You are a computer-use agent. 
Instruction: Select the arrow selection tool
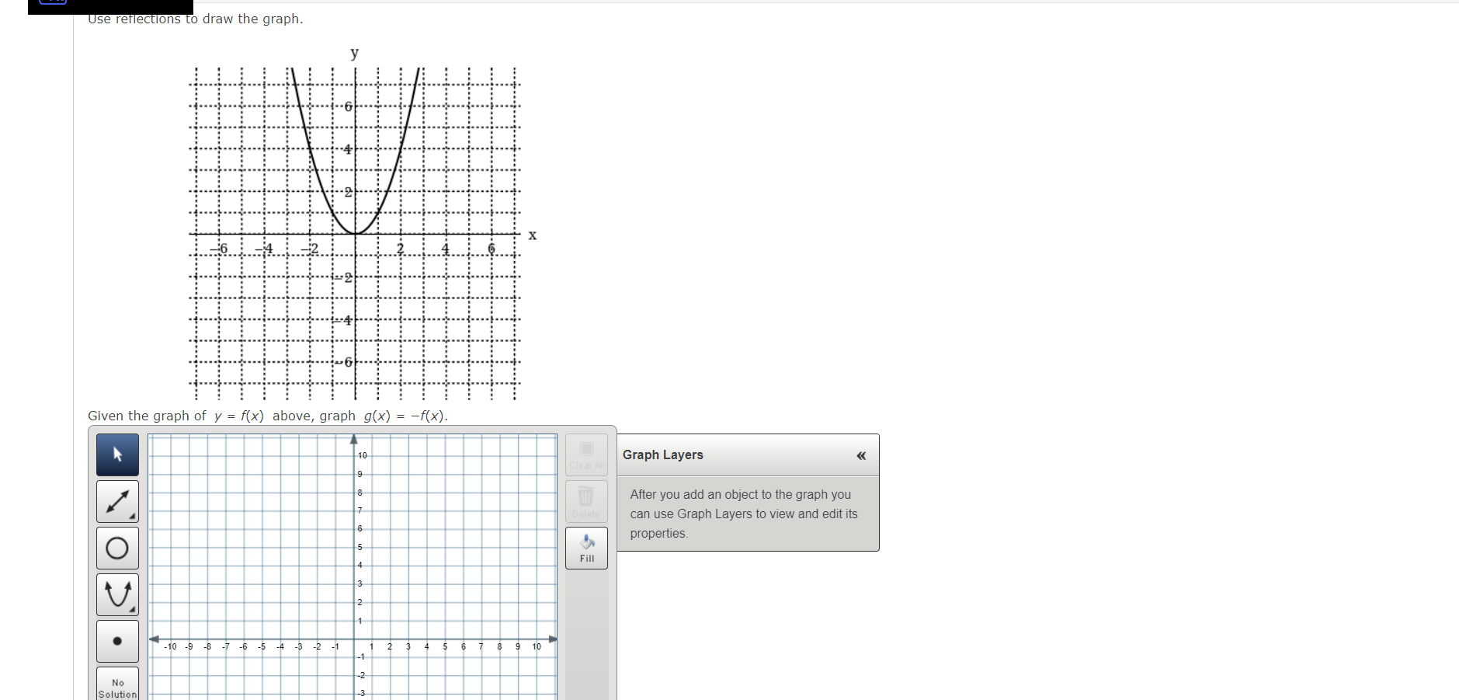117,454
